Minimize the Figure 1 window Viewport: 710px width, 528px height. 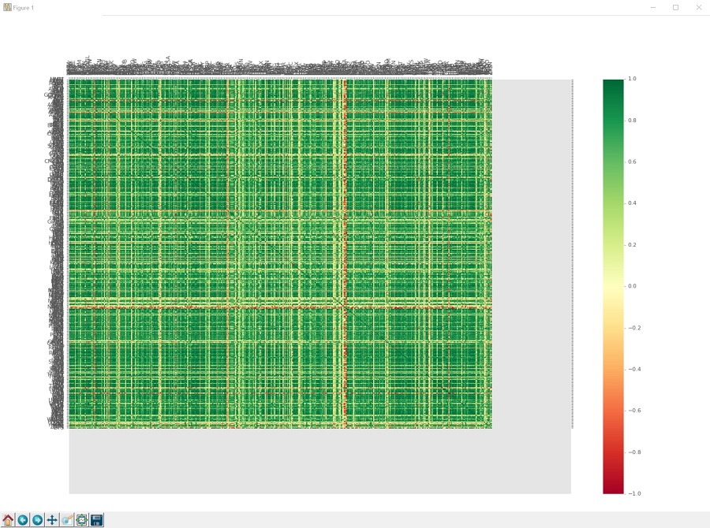click(x=653, y=7)
